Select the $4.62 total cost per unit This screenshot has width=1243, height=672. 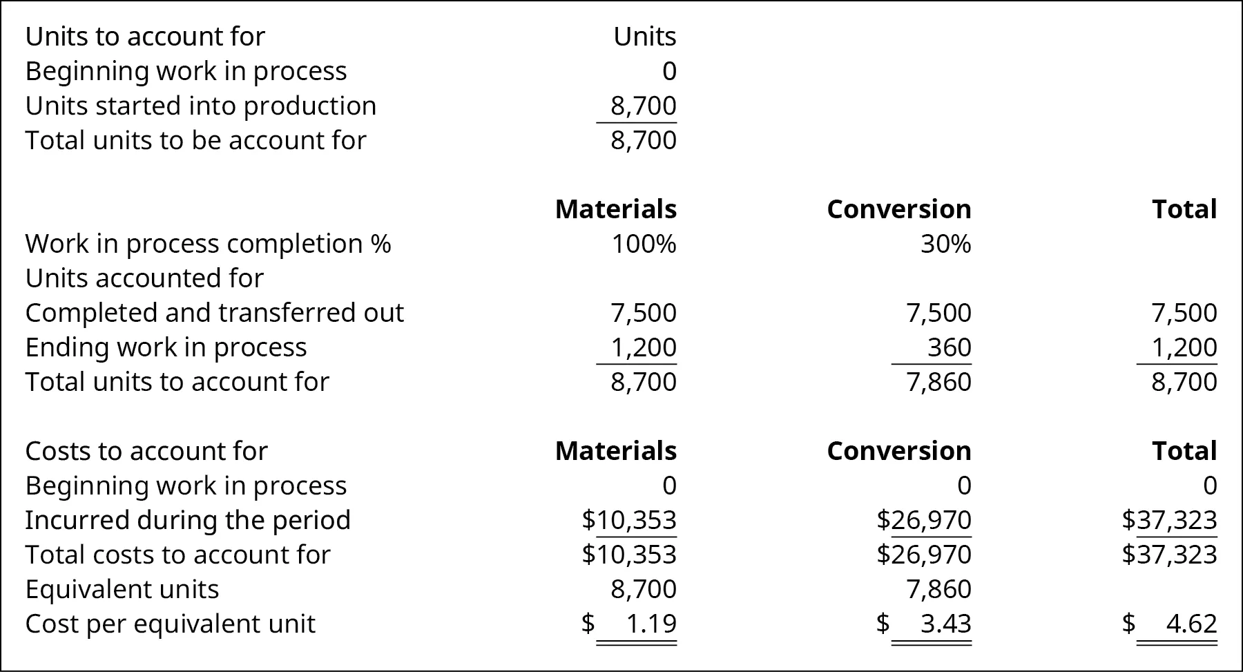[1190, 624]
